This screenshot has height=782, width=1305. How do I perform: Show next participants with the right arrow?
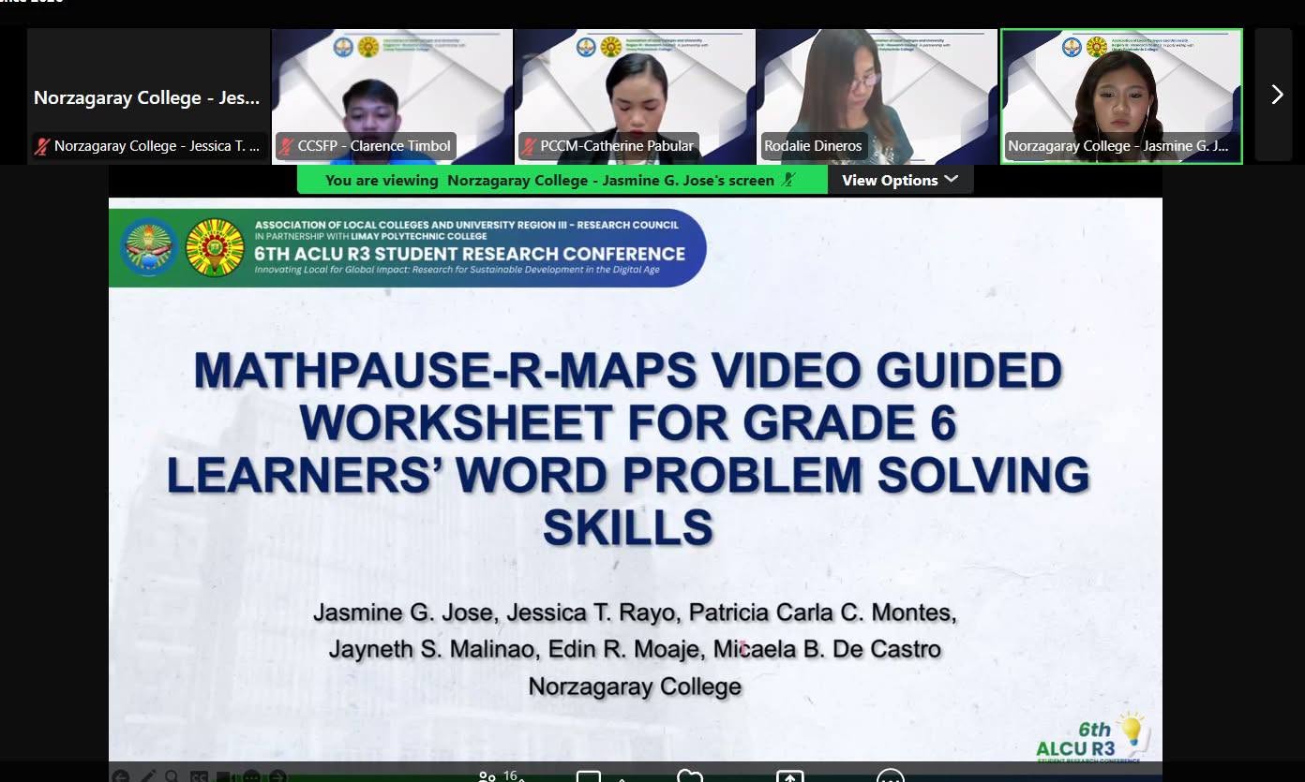1276,95
